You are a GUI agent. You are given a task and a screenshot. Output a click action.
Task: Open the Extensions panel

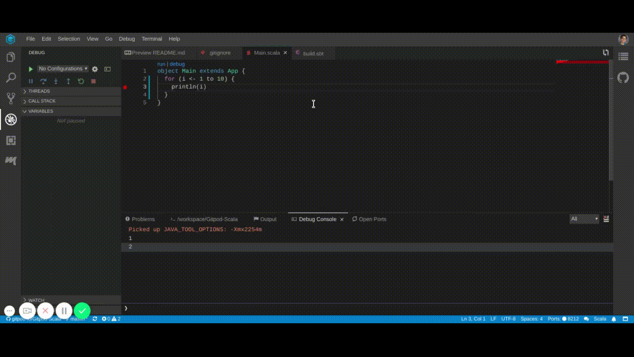(11, 140)
